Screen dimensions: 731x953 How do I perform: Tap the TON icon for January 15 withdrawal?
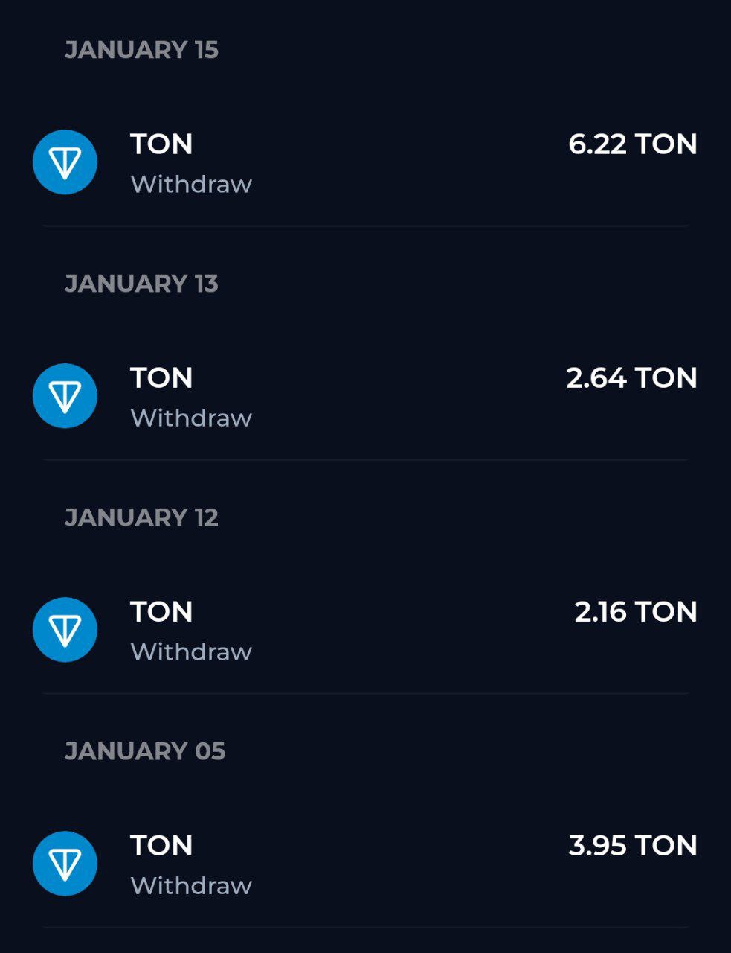pyautogui.click(x=65, y=162)
